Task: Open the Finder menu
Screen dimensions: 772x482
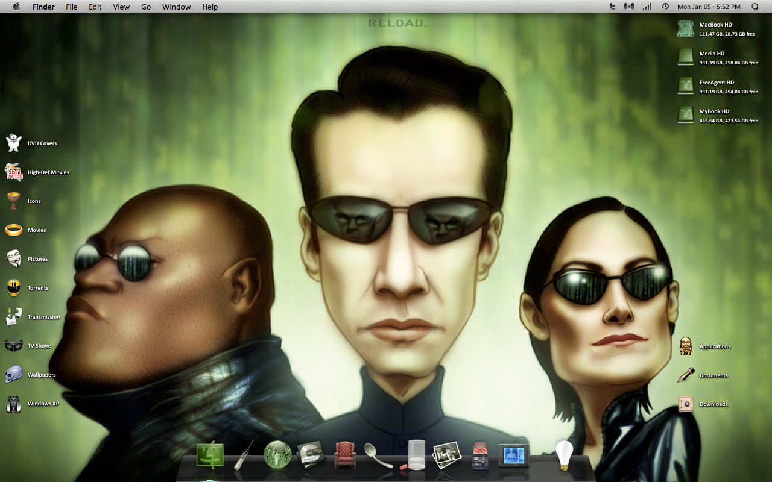Action: 43,7
